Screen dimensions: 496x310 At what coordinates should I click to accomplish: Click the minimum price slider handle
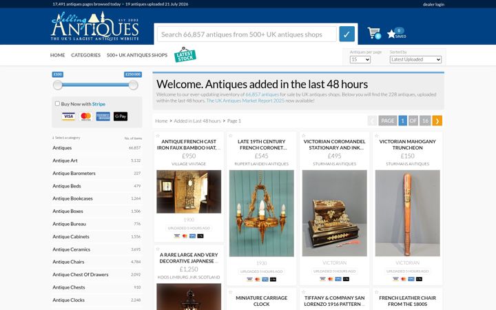tap(58, 85)
